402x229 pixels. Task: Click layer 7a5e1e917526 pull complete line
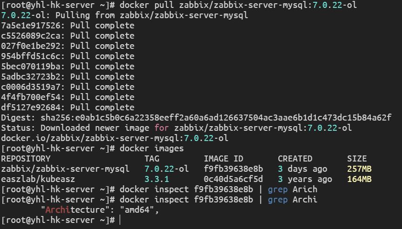point(67,26)
